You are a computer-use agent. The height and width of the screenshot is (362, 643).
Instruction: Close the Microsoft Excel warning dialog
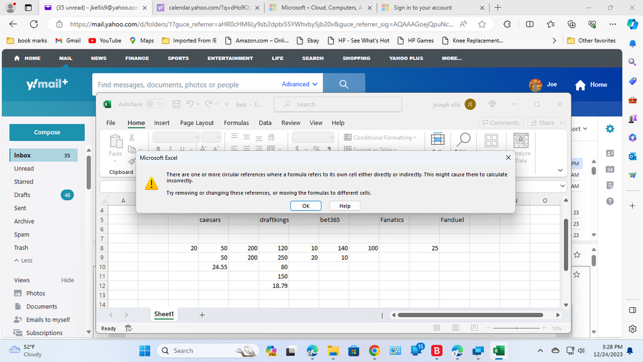[508, 157]
